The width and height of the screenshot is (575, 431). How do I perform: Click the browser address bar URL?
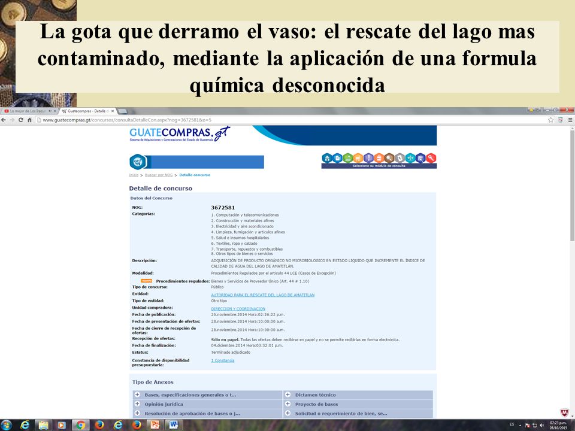(127, 120)
